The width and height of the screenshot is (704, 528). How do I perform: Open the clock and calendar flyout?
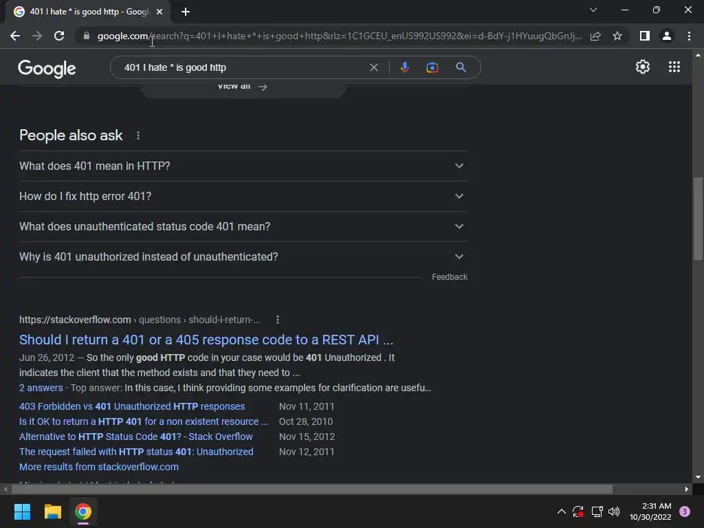coord(650,511)
